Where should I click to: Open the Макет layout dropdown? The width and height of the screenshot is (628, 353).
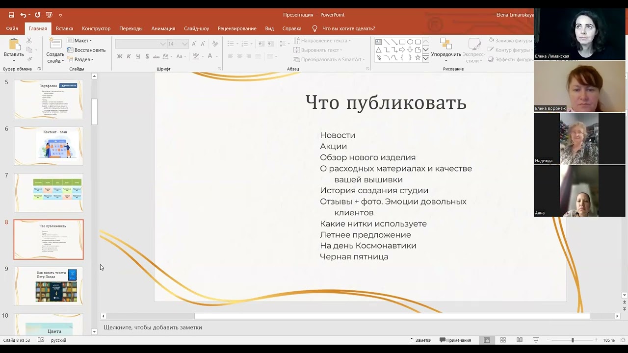(x=79, y=41)
